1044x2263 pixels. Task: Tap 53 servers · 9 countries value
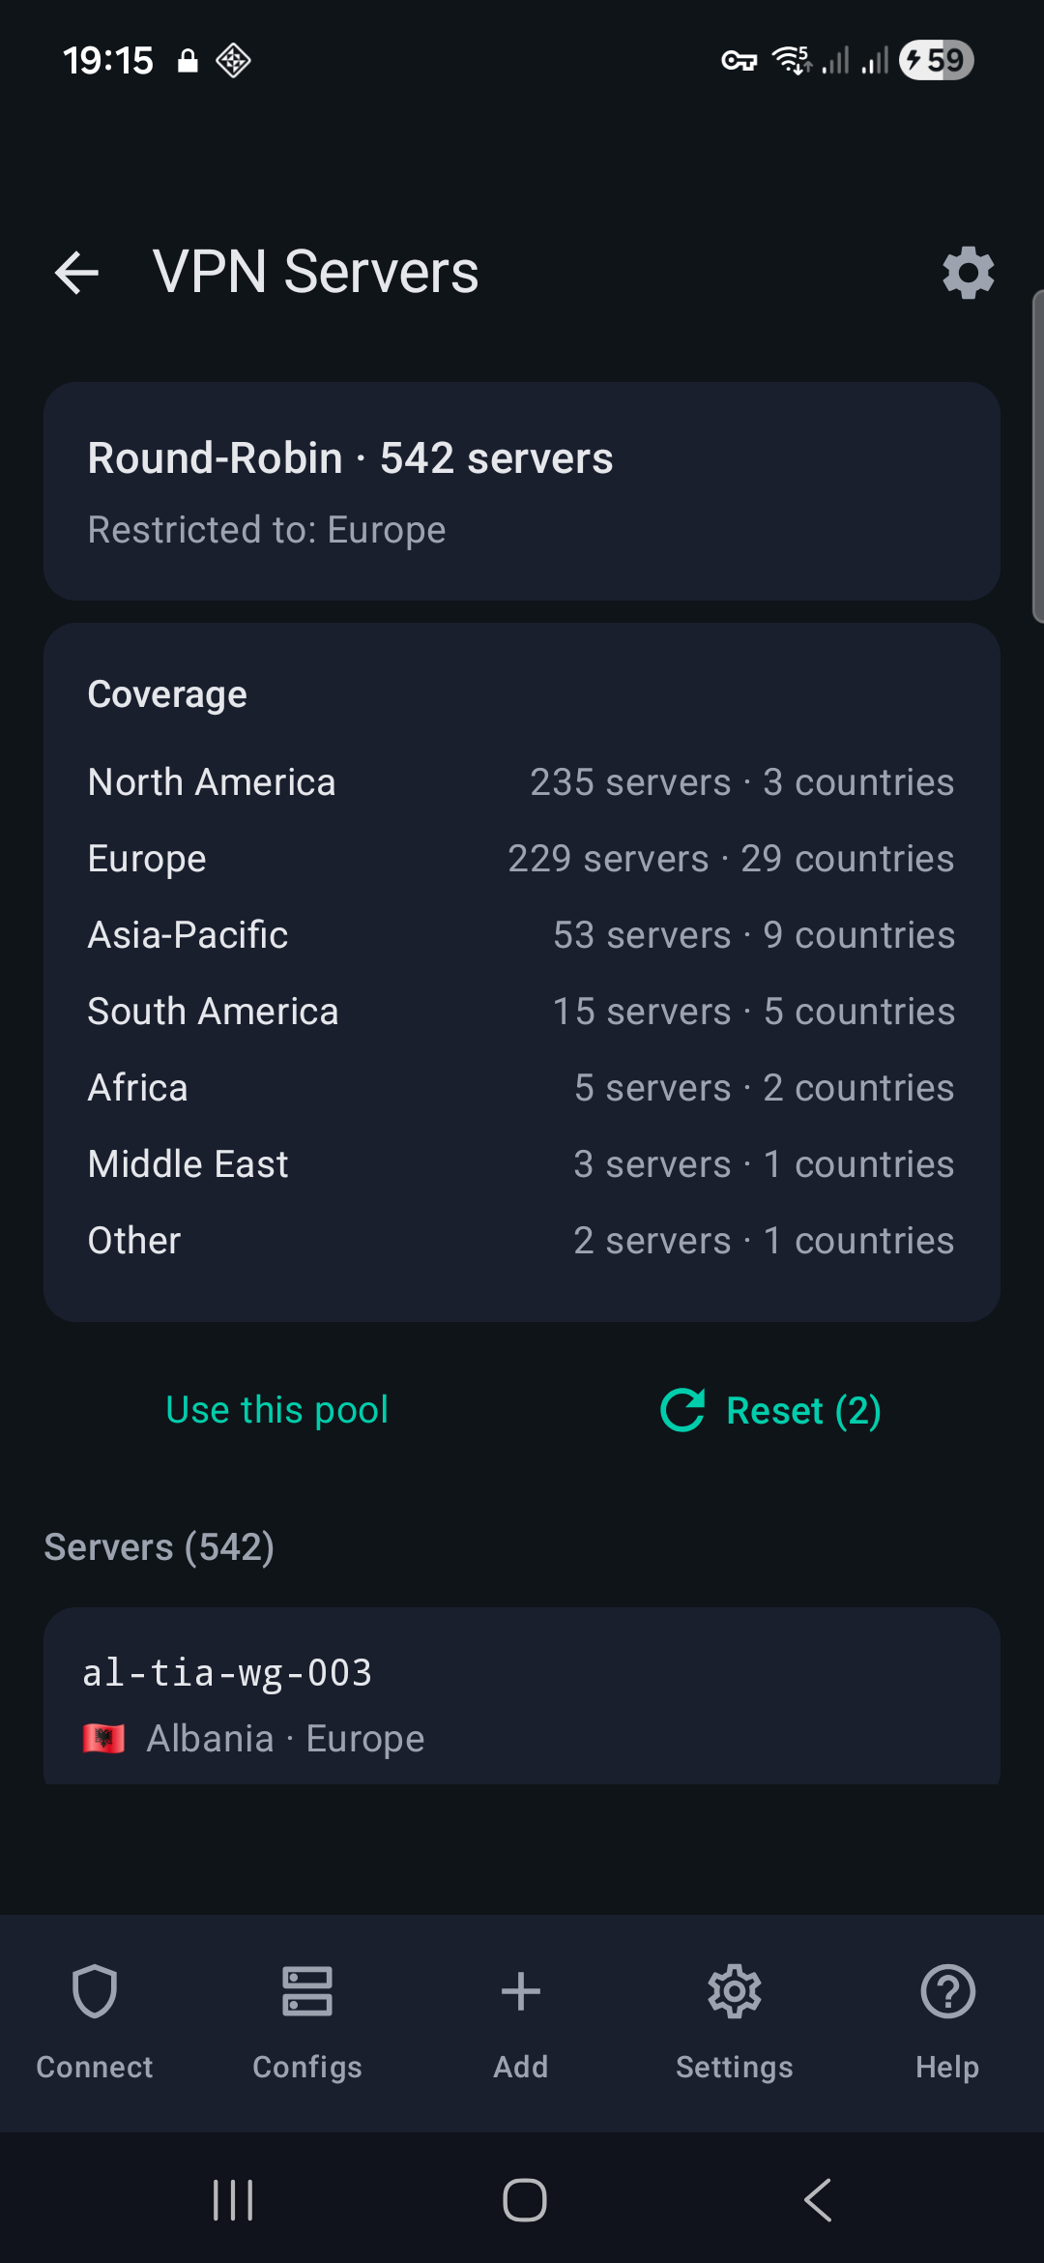coord(754,935)
